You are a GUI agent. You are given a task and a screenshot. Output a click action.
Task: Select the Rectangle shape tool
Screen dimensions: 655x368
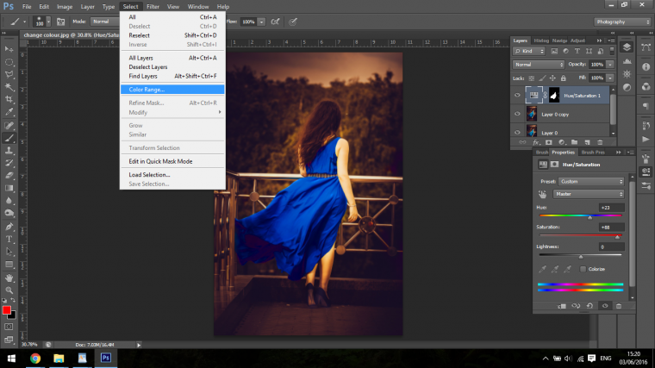click(x=9, y=265)
